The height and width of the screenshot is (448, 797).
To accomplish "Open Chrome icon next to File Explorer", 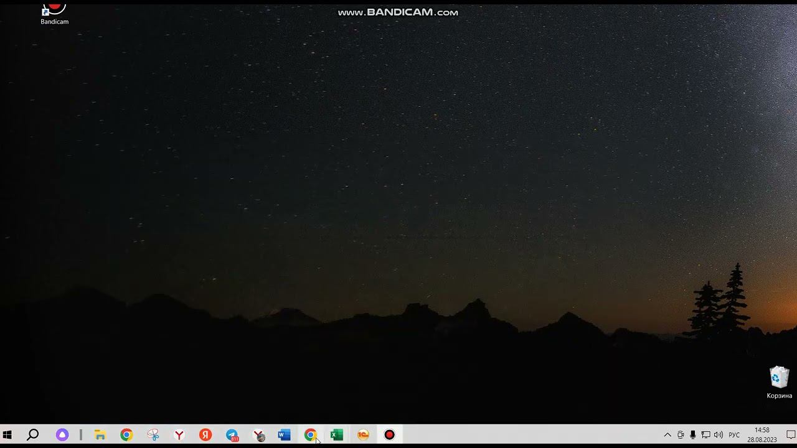I will click(126, 435).
